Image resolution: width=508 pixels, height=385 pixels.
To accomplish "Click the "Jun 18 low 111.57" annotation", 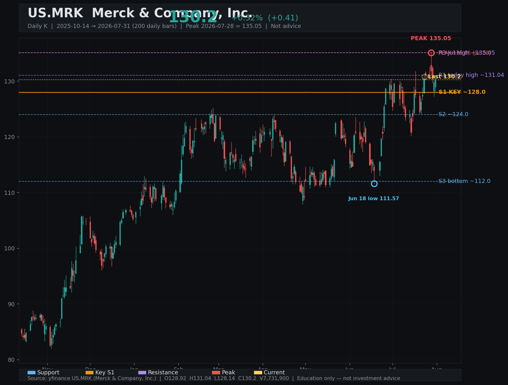I will pos(373,199).
